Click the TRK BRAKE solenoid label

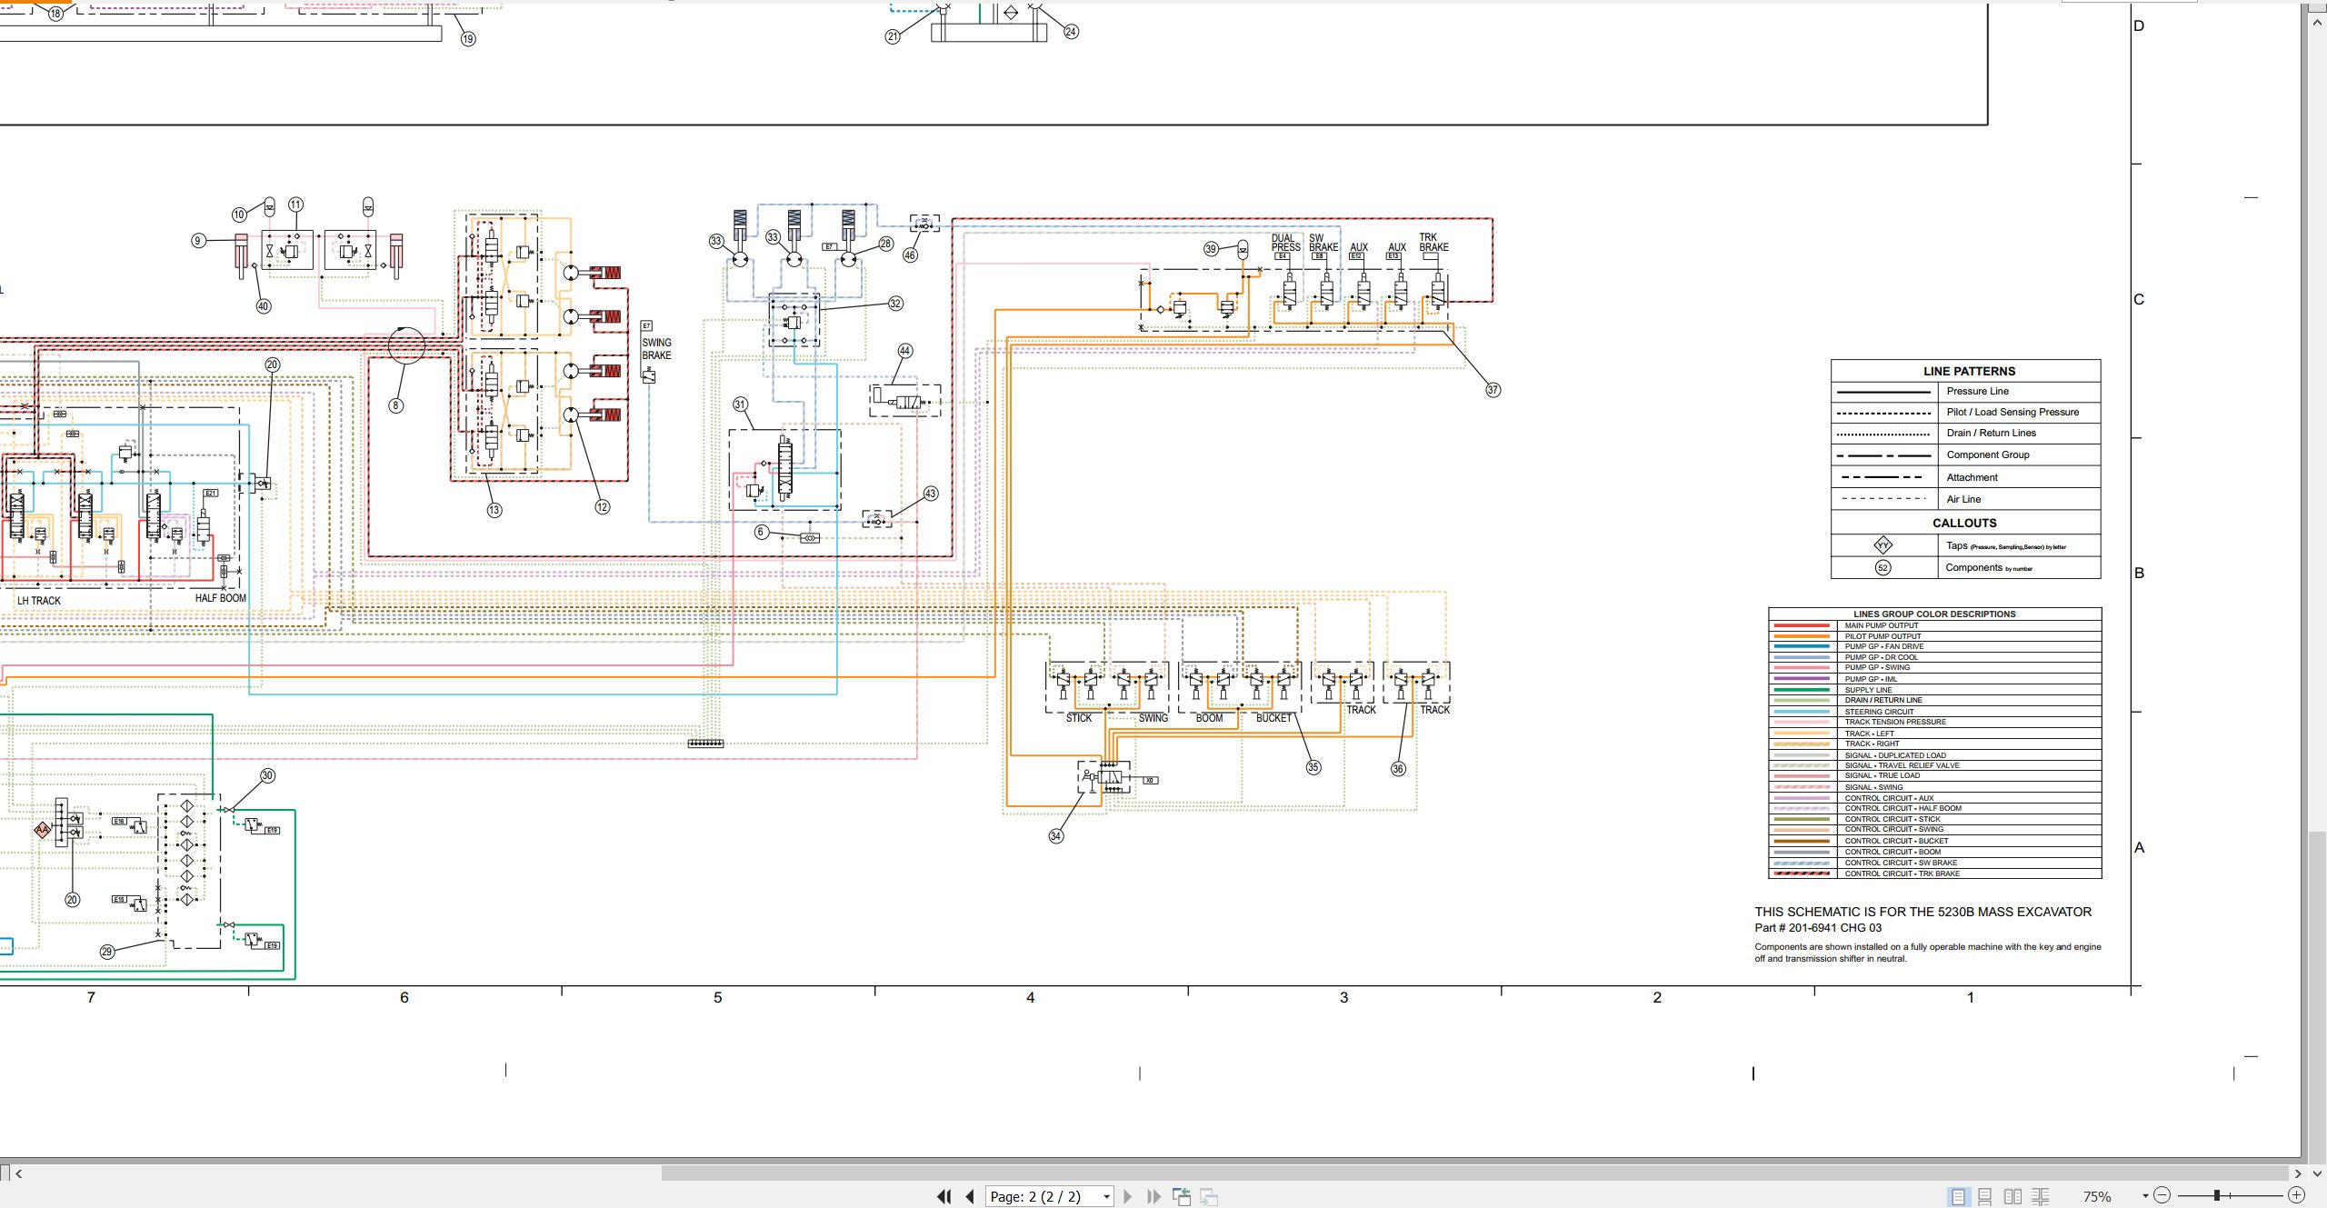click(1433, 243)
